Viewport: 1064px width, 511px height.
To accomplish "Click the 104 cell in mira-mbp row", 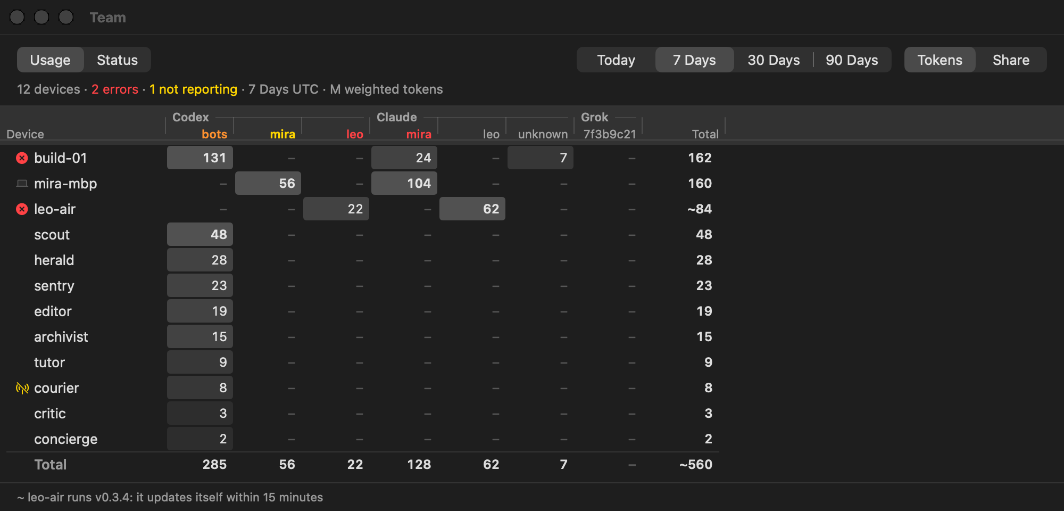I will pos(404,183).
